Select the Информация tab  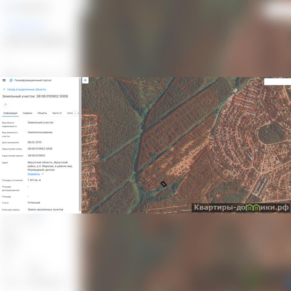pyautogui.click(x=11, y=113)
